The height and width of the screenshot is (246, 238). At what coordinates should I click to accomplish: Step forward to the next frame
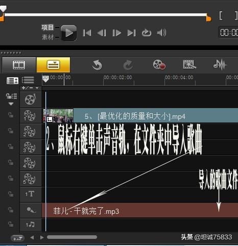[x=116, y=33]
